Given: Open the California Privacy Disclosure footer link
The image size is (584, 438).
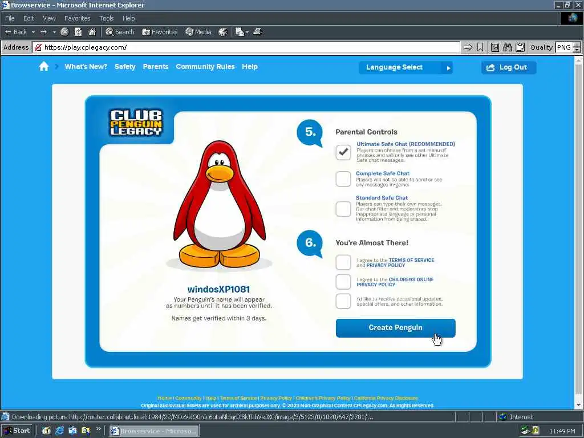Looking at the screenshot, I should coord(386,398).
